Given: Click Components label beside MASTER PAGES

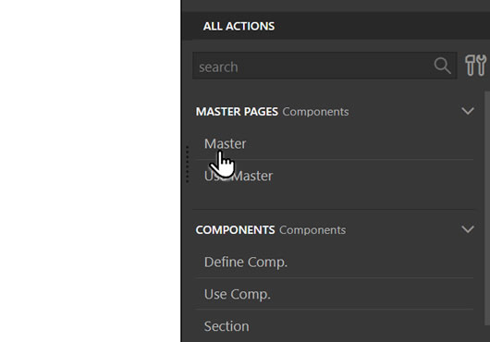Looking at the screenshot, I should point(315,112).
